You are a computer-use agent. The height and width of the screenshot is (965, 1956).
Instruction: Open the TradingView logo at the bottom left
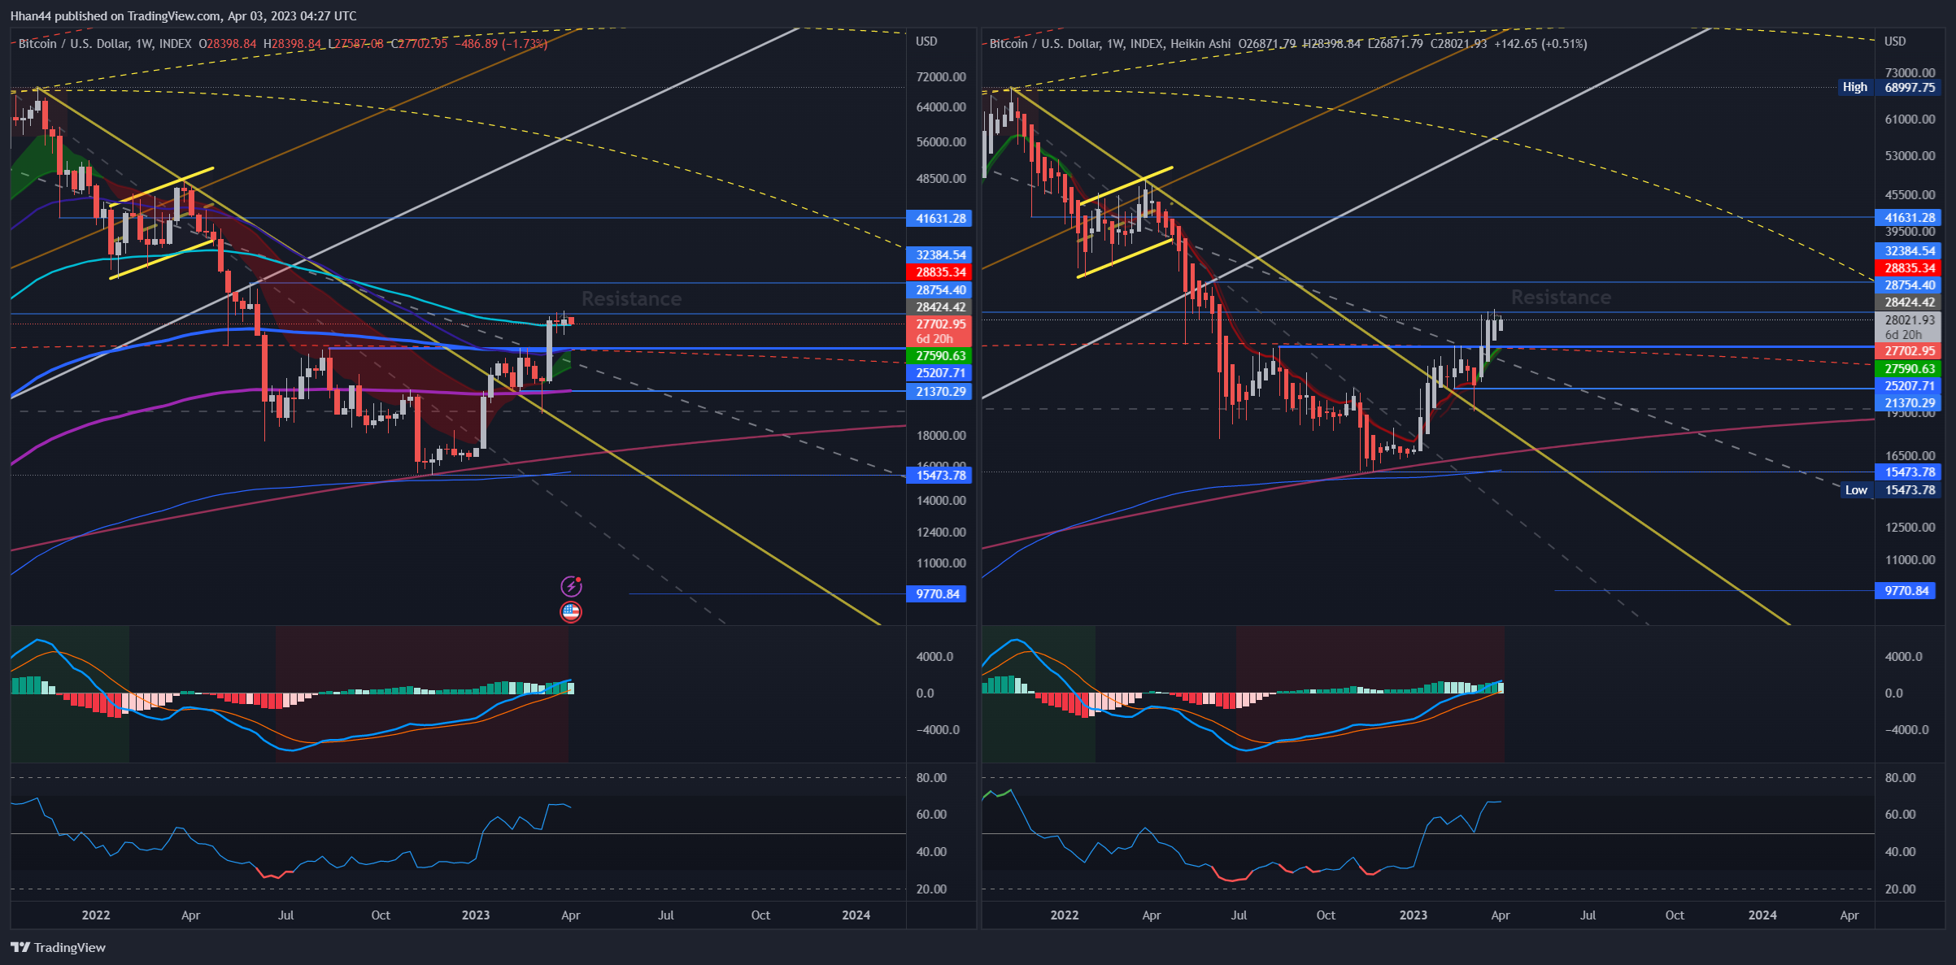pyautogui.click(x=58, y=947)
